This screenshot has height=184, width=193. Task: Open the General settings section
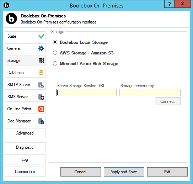click(25, 48)
